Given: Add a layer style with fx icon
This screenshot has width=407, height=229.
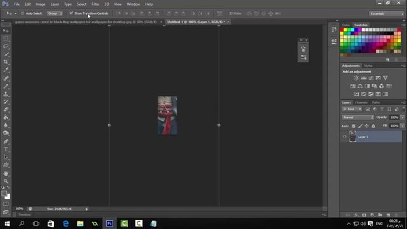Looking at the screenshot, I should 356,215.
